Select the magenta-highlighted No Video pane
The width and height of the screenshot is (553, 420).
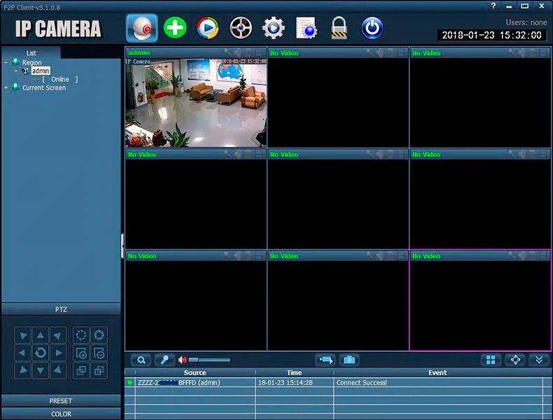click(480, 300)
